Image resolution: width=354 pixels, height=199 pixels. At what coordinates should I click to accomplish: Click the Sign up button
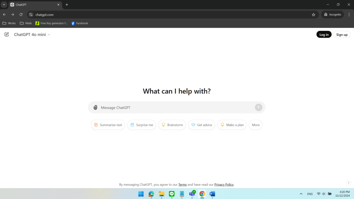click(x=342, y=34)
